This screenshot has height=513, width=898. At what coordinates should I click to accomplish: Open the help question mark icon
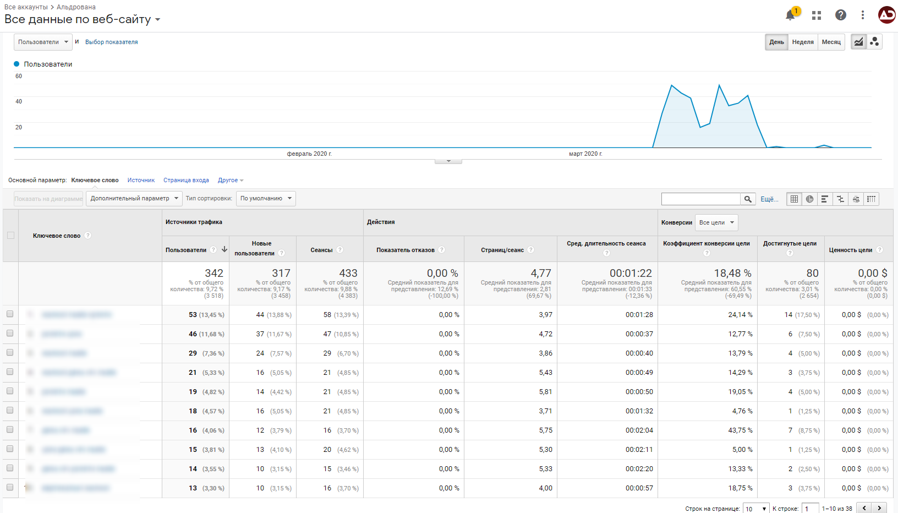click(841, 15)
